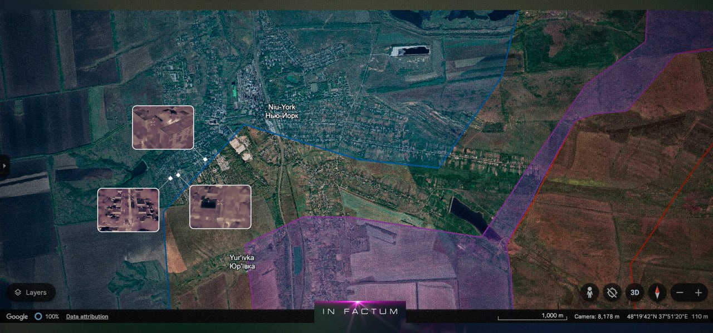
Task: Click the IN FACTUM watermark logo
Action: tap(360, 312)
